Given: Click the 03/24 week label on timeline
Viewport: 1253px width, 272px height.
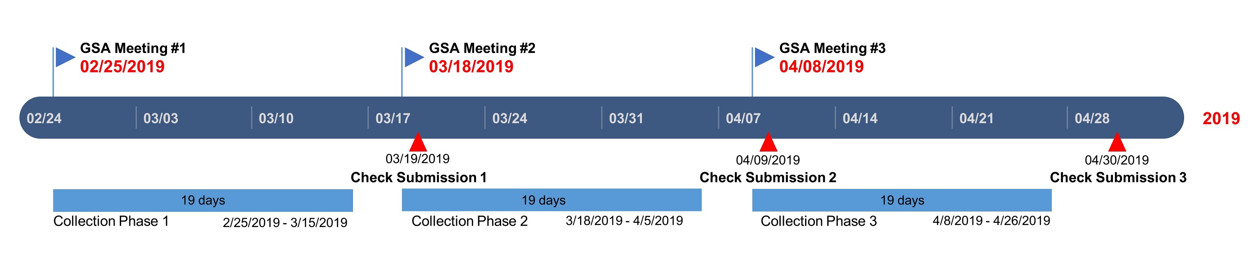Looking at the screenshot, I should [x=510, y=119].
